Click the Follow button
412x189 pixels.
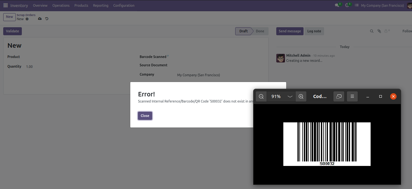click(407, 31)
